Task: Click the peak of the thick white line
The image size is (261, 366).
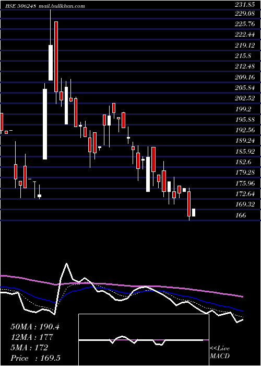Action: (x=67, y=264)
